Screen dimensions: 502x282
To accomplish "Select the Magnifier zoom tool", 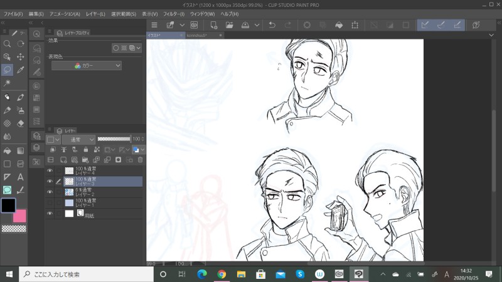I will tap(7, 44).
